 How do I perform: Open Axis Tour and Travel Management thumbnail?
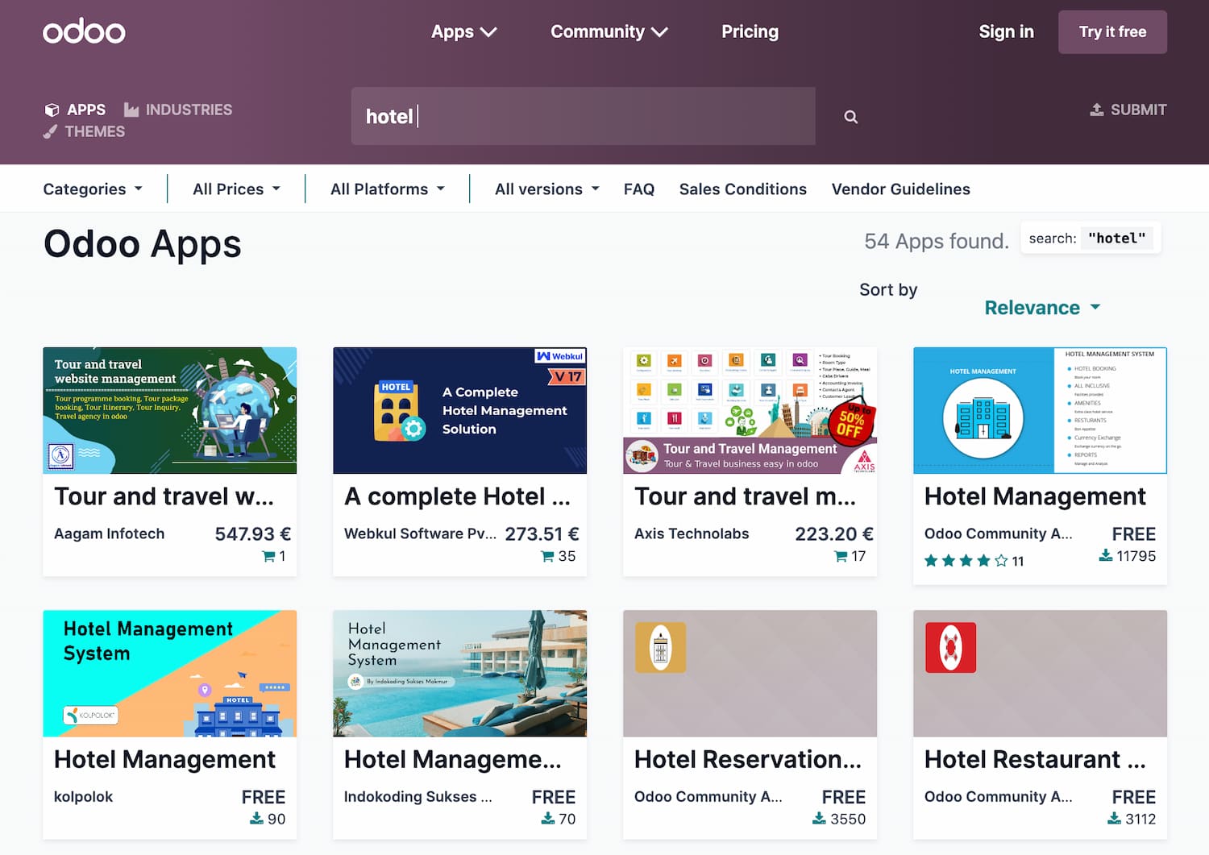[x=750, y=410]
